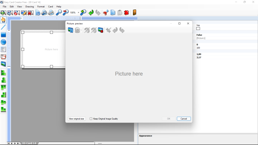Select the ellipse shape tool

pos(3,42)
